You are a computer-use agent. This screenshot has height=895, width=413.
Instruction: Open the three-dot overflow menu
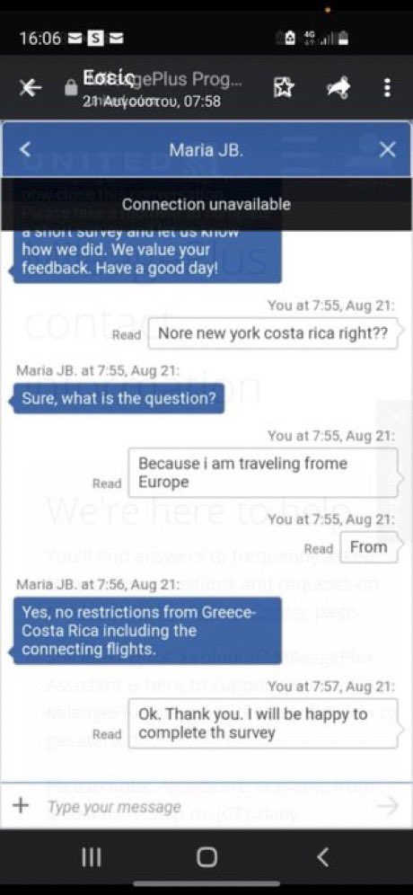[387, 88]
